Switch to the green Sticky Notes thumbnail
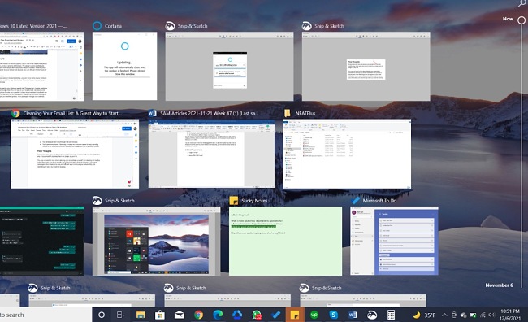This screenshot has width=528, height=322. [x=286, y=241]
